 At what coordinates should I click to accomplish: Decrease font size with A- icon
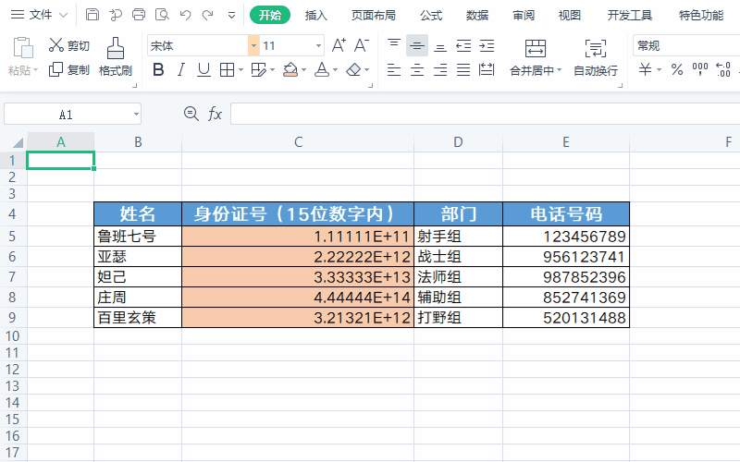pyautogui.click(x=362, y=45)
